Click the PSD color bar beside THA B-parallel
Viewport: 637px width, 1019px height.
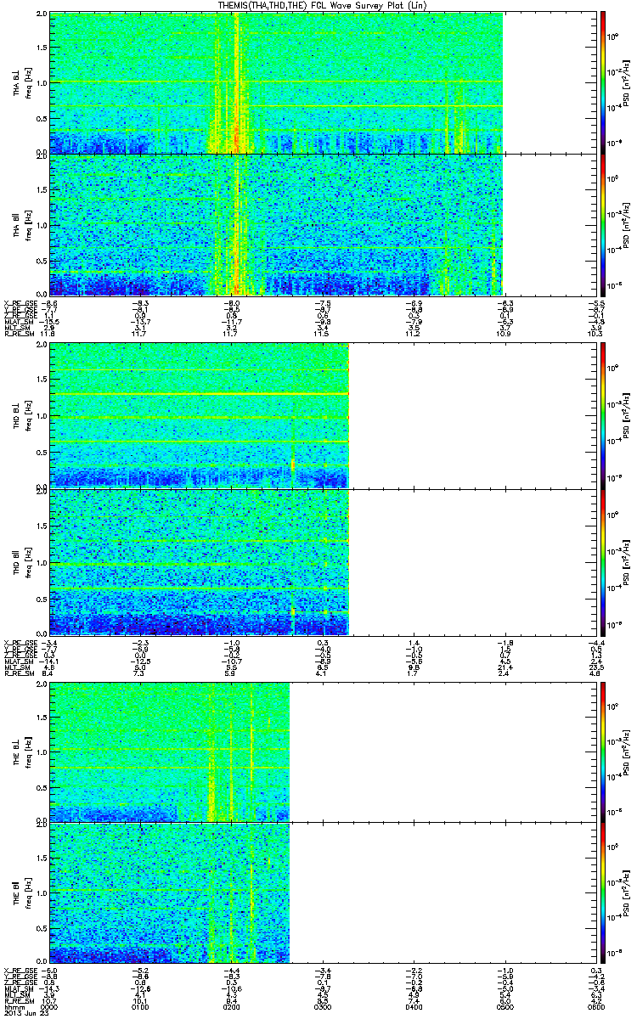click(x=604, y=223)
